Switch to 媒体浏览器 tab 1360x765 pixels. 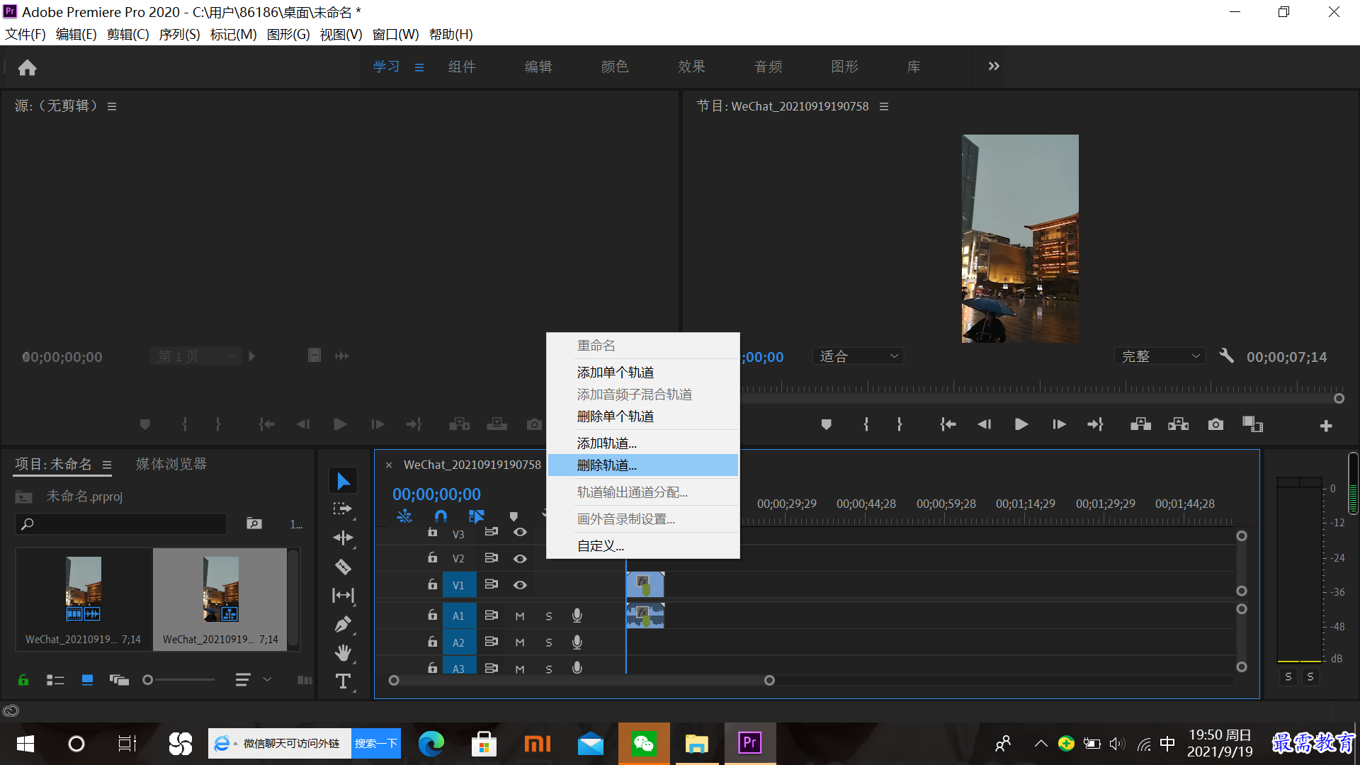171,464
